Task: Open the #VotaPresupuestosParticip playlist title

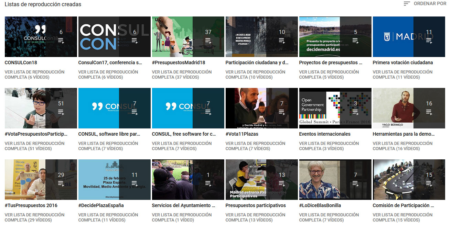Action: tap(36, 134)
